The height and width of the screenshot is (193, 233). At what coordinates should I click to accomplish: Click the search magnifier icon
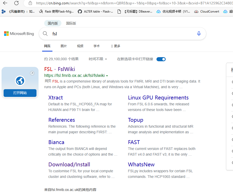coord(45,34)
